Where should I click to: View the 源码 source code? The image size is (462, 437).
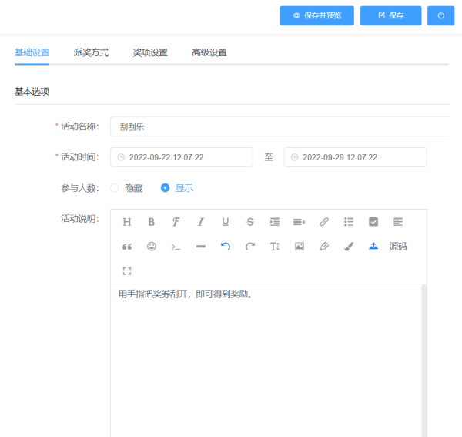click(x=398, y=246)
